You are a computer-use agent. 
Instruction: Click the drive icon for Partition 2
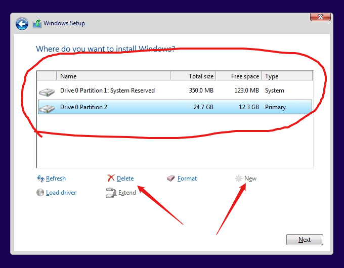(47, 109)
